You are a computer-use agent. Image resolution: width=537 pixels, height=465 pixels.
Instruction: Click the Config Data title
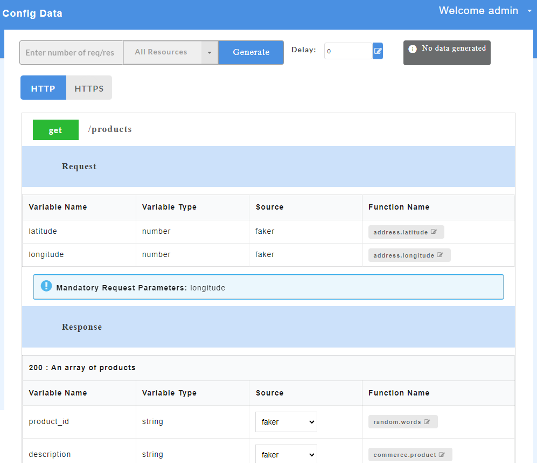[32, 13]
